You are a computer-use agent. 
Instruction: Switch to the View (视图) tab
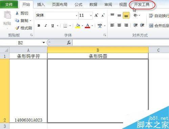pyautogui.click(x=123, y=4)
